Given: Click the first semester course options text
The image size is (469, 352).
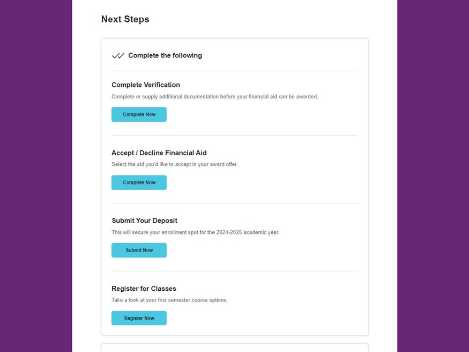Looking at the screenshot, I should tap(169, 300).
